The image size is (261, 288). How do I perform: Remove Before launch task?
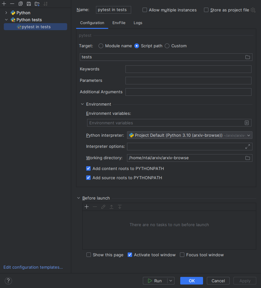(x=95, y=207)
